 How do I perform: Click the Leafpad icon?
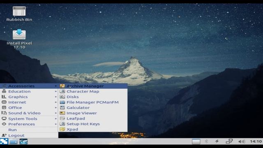(x=62, y=118)
